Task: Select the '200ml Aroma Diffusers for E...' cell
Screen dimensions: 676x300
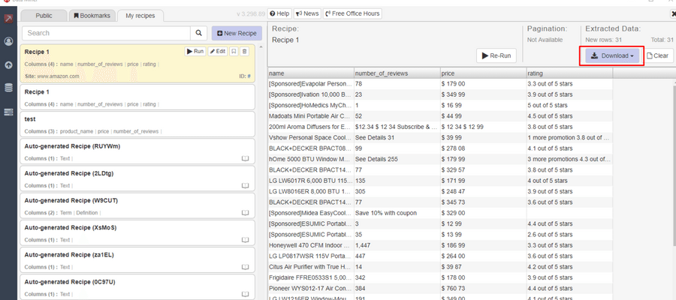Action: (x=311, y=127)
